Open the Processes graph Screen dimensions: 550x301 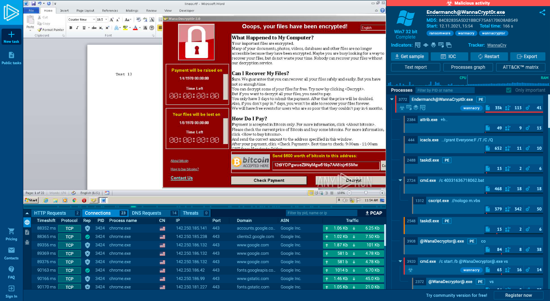(x=468, y=67)
